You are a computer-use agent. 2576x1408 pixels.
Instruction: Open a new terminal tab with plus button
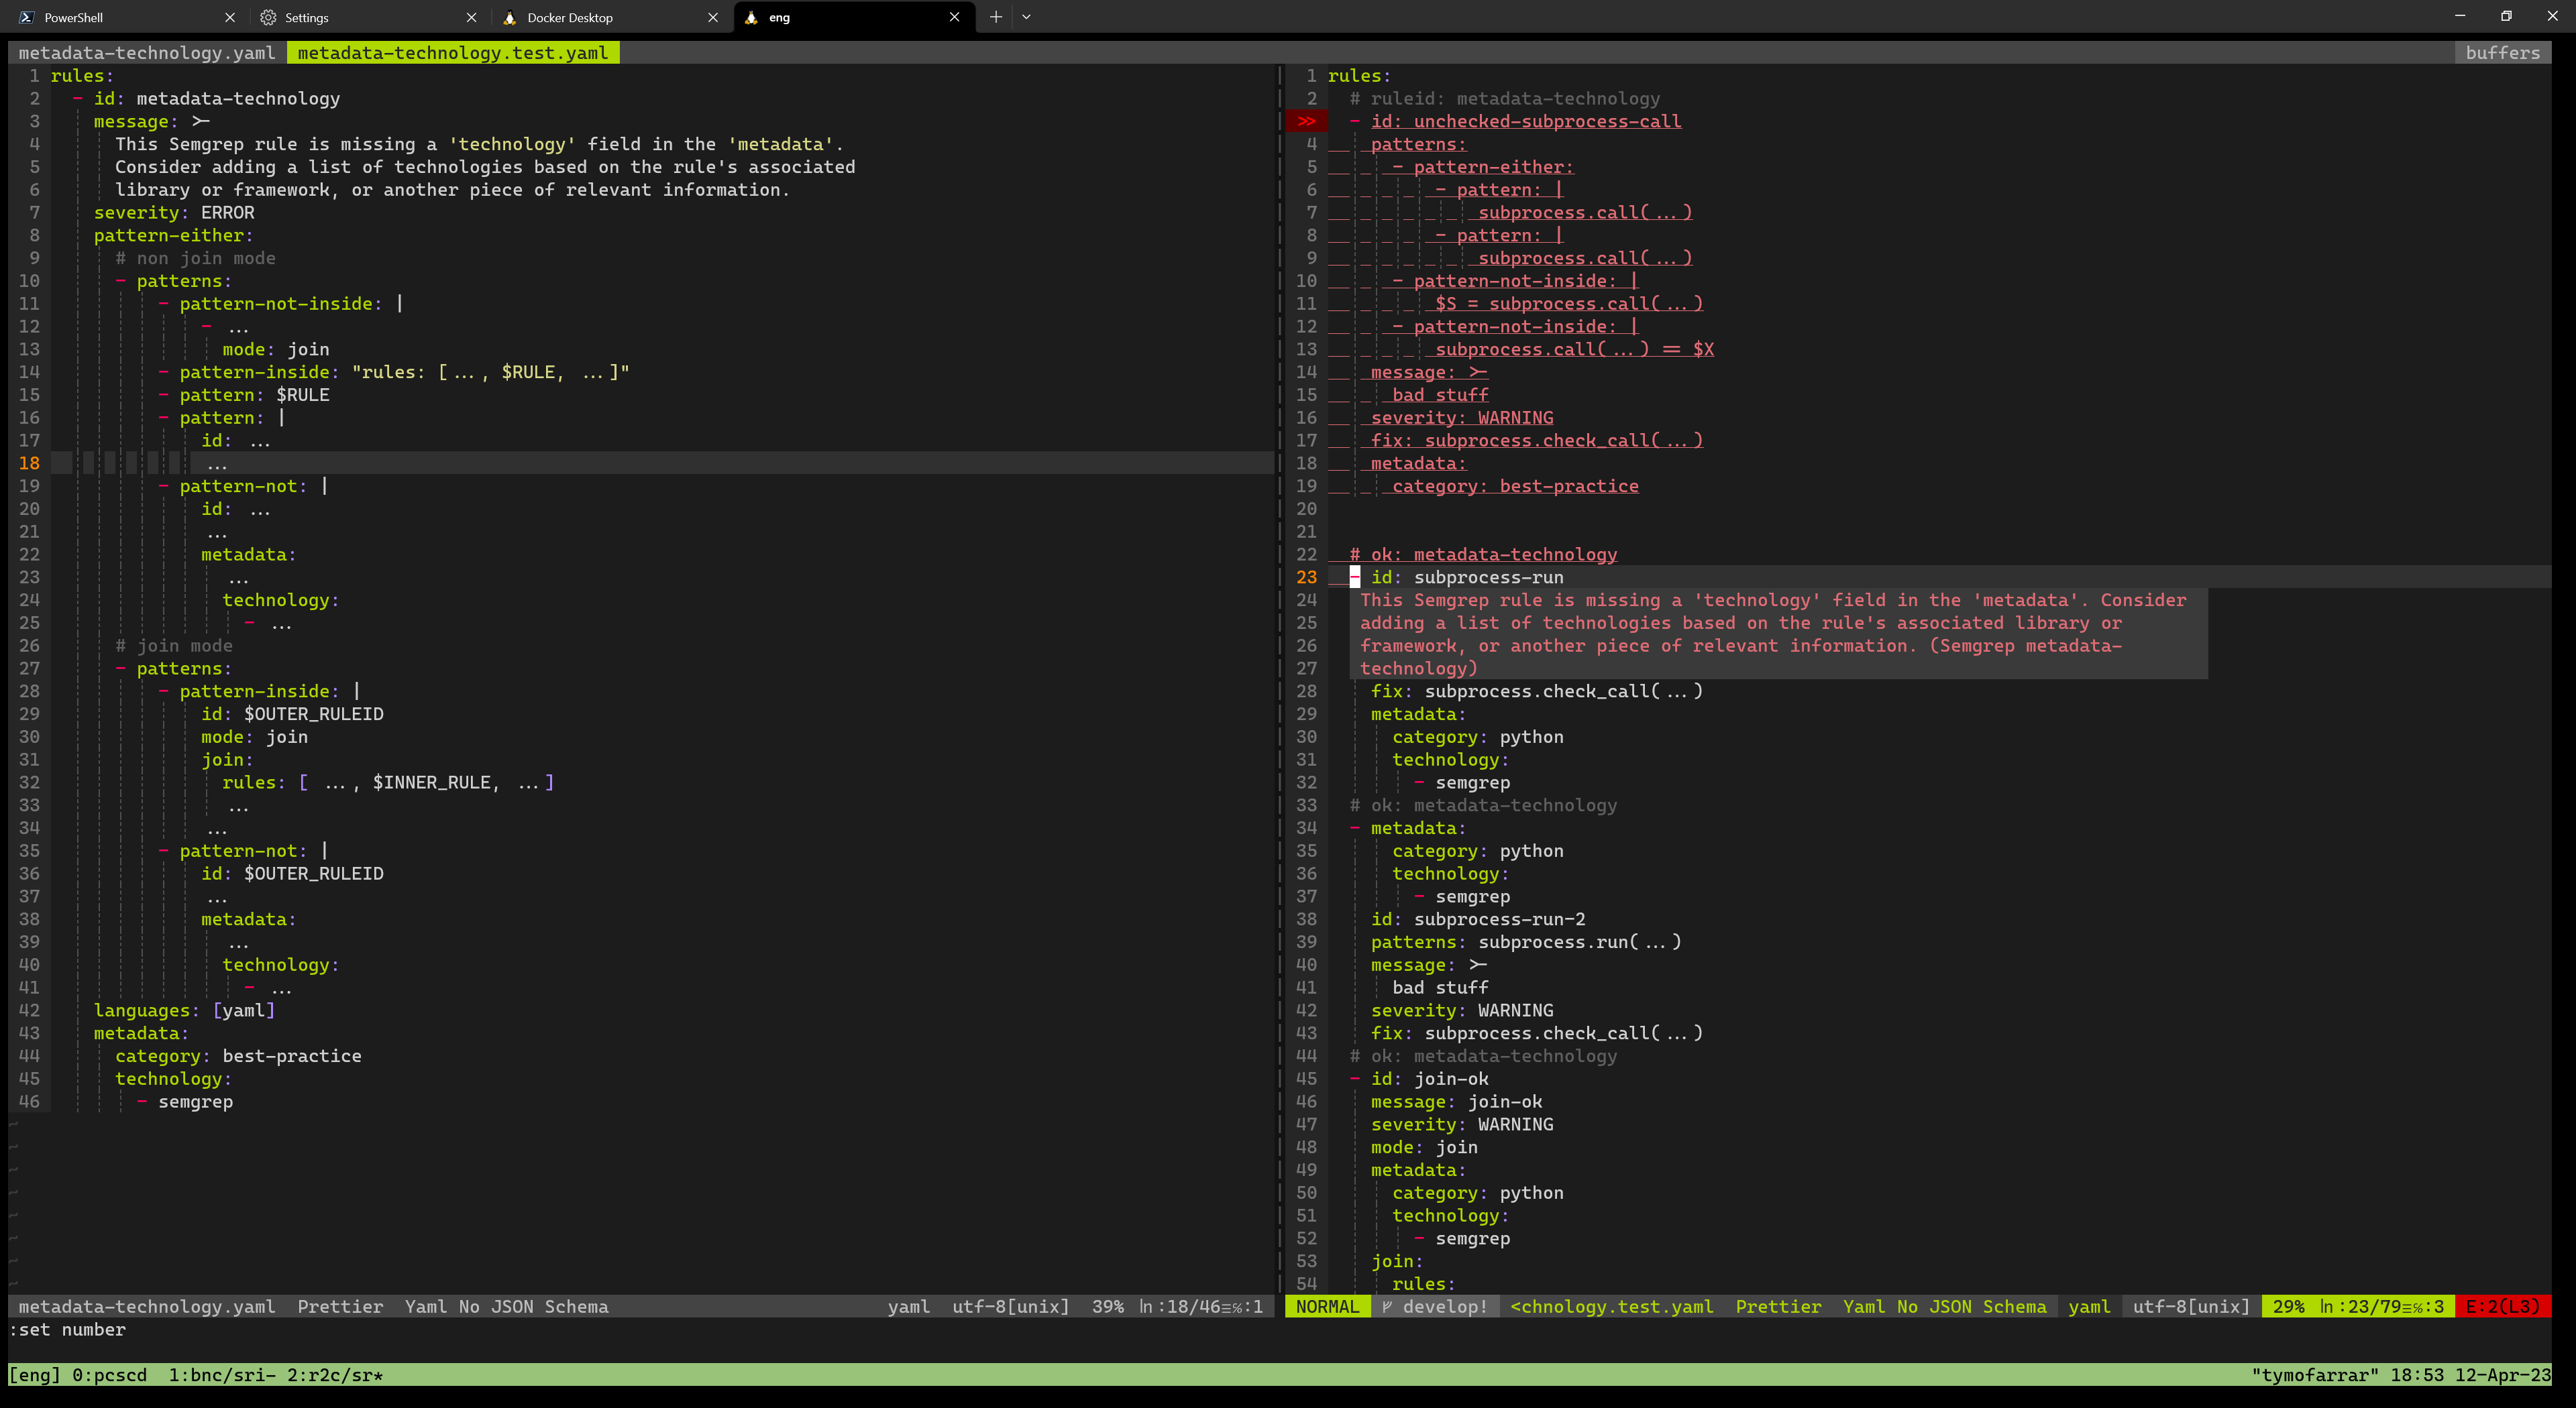pos(996,17)
